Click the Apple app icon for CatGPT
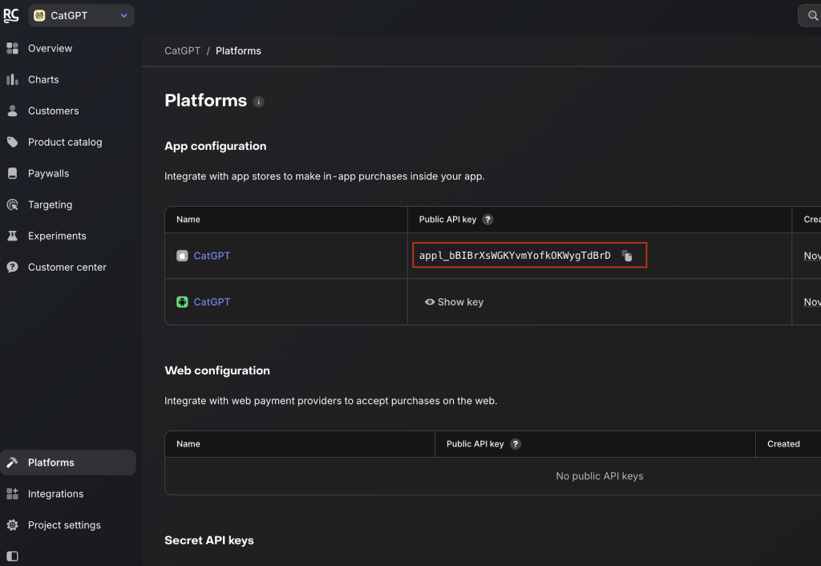The height and width of the screenshot is (566, 821). (x=182, y=256)
